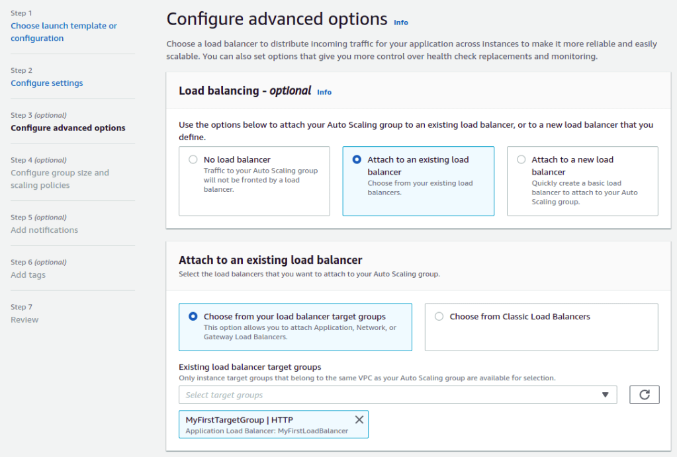Remove MyFirstTargetGroup with the X icon
677x457 pixels.
tap(359, 420)
